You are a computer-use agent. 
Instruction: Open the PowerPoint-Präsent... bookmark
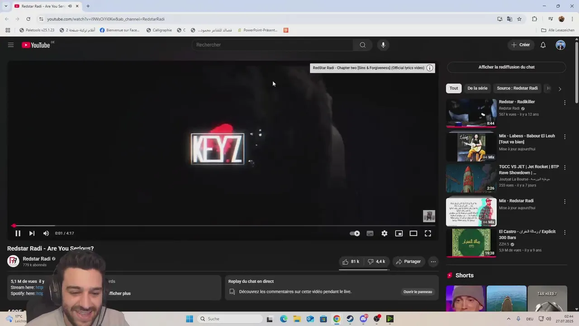[x=256, y=30]
